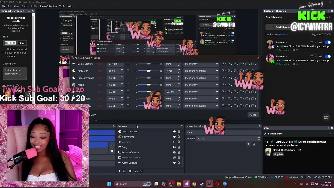Close the Advanced Audio Properties dialog with Close
Screen dimensions: 334x188
253,115
